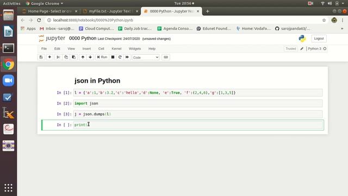The image size is (348, 196).
Task: Open the Cell menu in Jupyter
Action: [101, 48]
